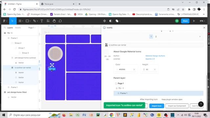Viewport: 210px width, 118px height.
Task: Click the browser address bar
Action: (93, 10)
